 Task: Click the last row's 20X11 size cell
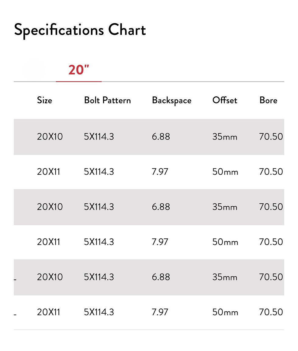click(x=49, y=312)
